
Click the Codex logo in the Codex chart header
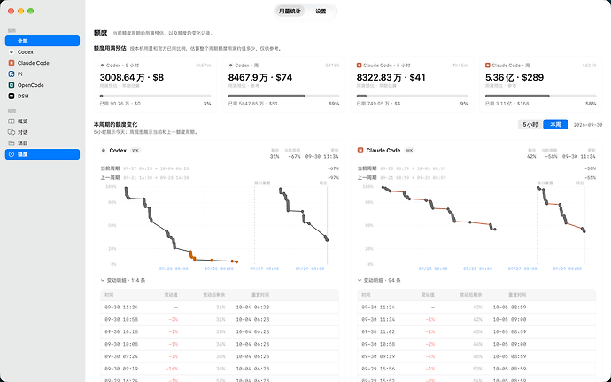coord(104,150)
